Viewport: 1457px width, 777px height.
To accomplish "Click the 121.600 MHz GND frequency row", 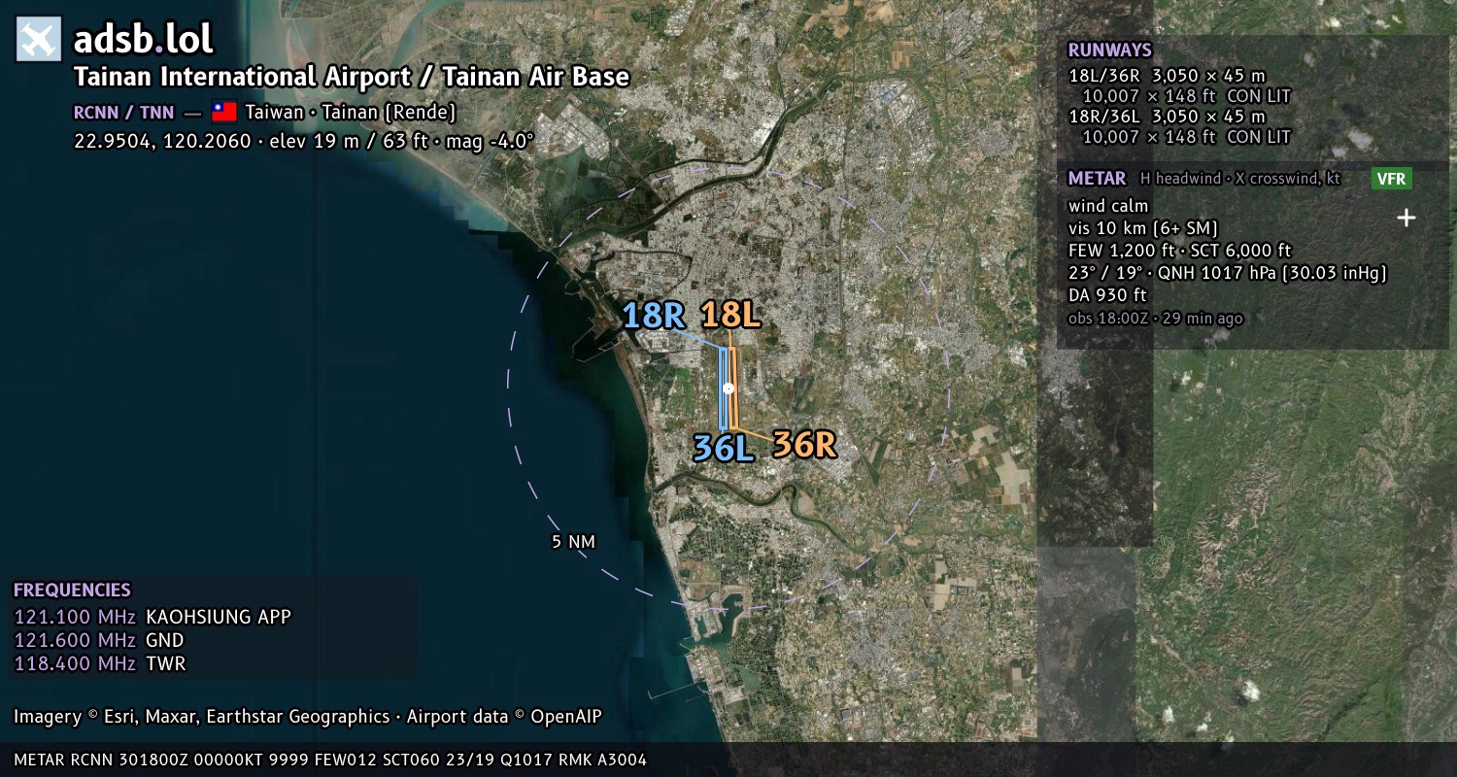I will coord(99,640).
